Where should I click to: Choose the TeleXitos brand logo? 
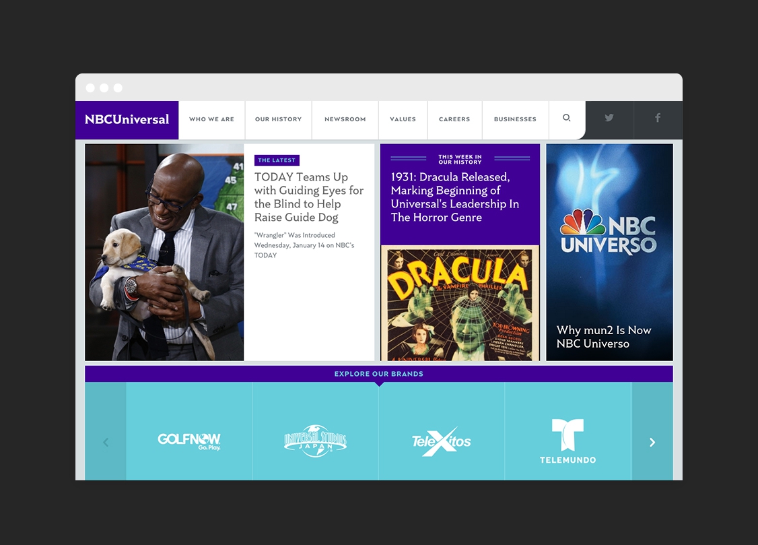(442, 441)
